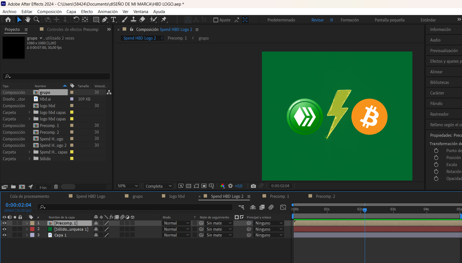This screenshot has width=462, height=263.
Task: Select the Rotation tool
Action: tap(76, 20)
